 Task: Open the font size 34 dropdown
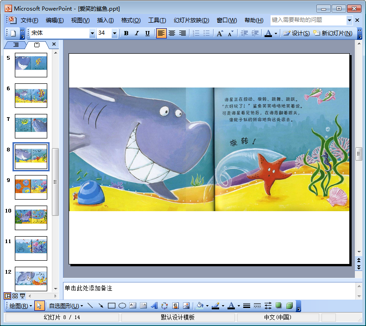tap(114, 33)
